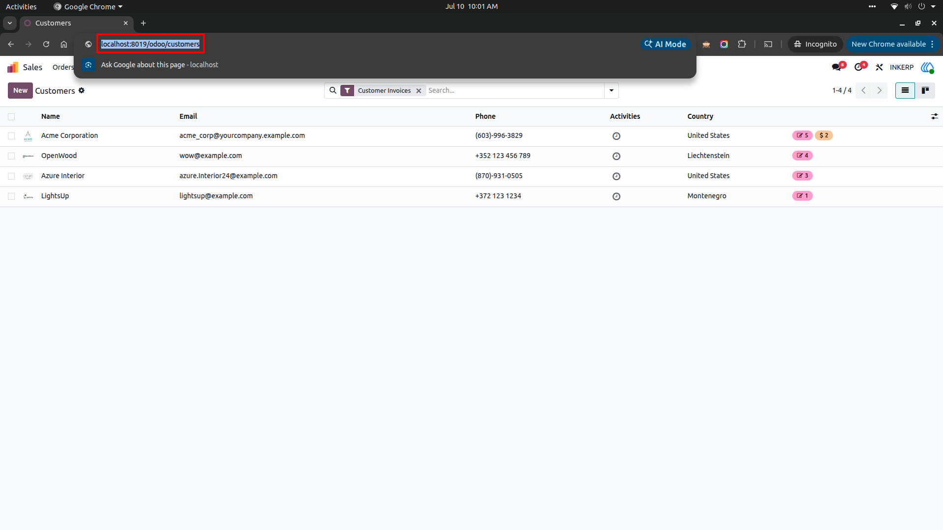Open the tab search dropdown in Chrome
Viewport: 943px width, 530px height.
(10, 23)
